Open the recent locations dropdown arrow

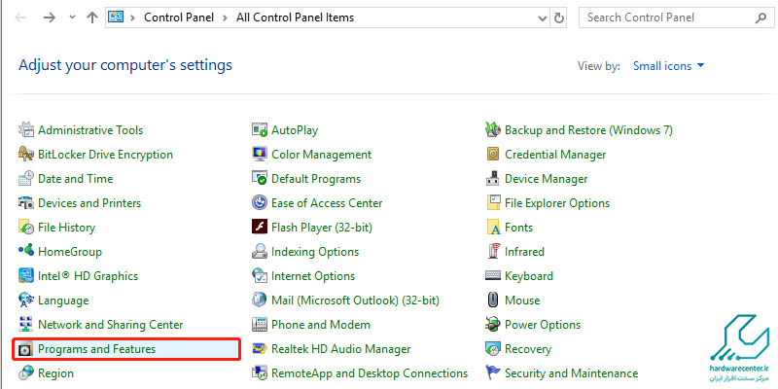coord(72,18)
